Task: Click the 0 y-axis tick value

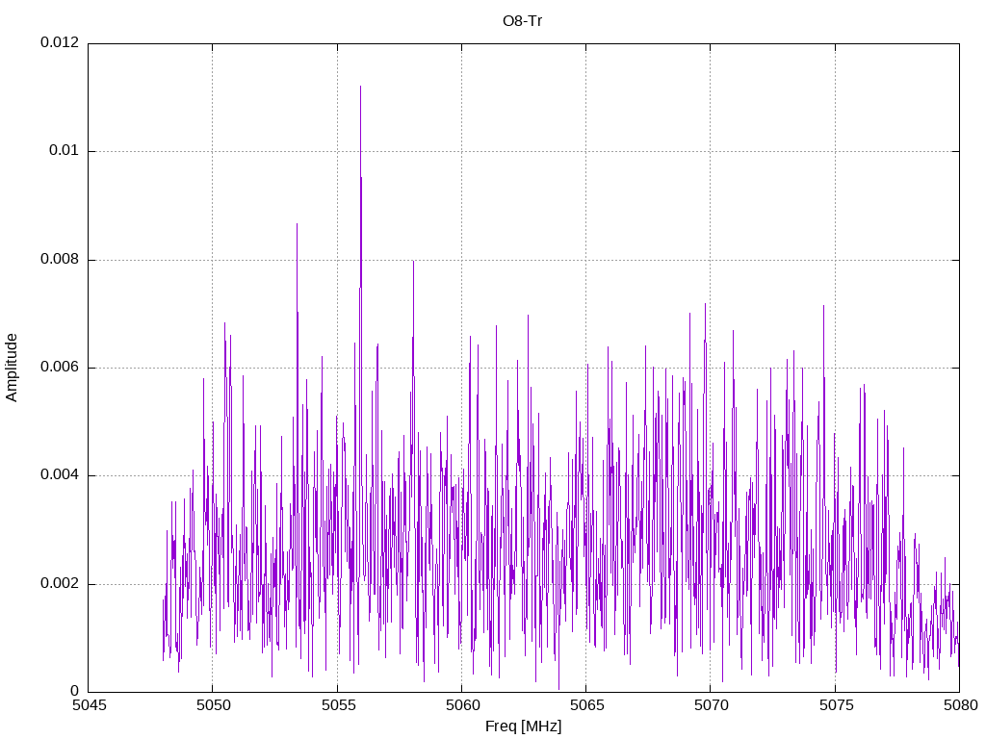Action: [75, 691]
